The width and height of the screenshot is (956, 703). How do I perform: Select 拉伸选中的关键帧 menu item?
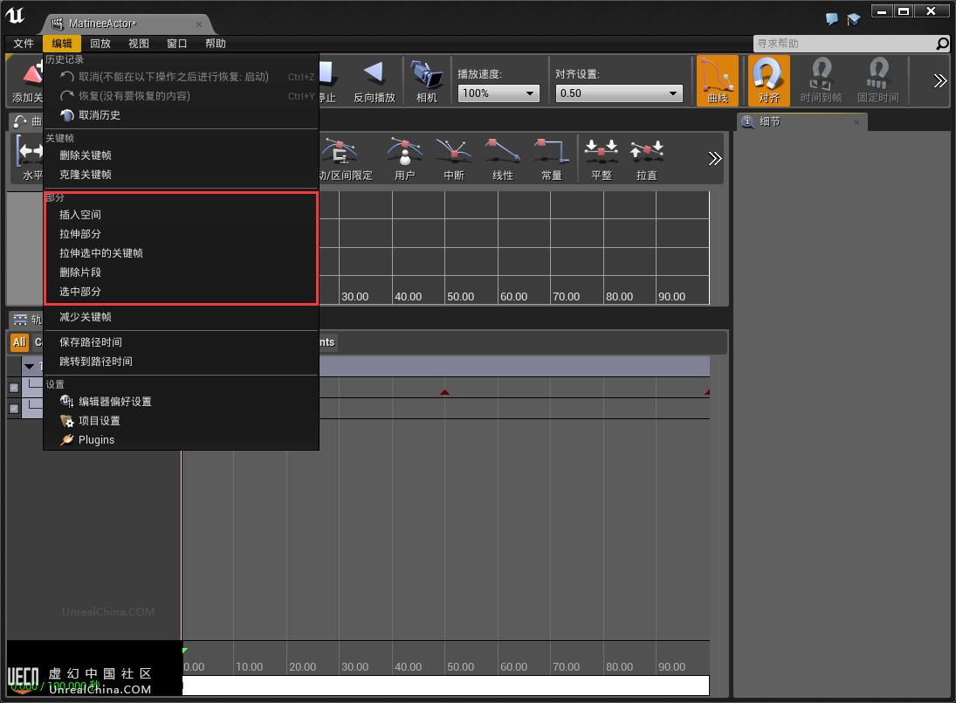click(181, 253)
